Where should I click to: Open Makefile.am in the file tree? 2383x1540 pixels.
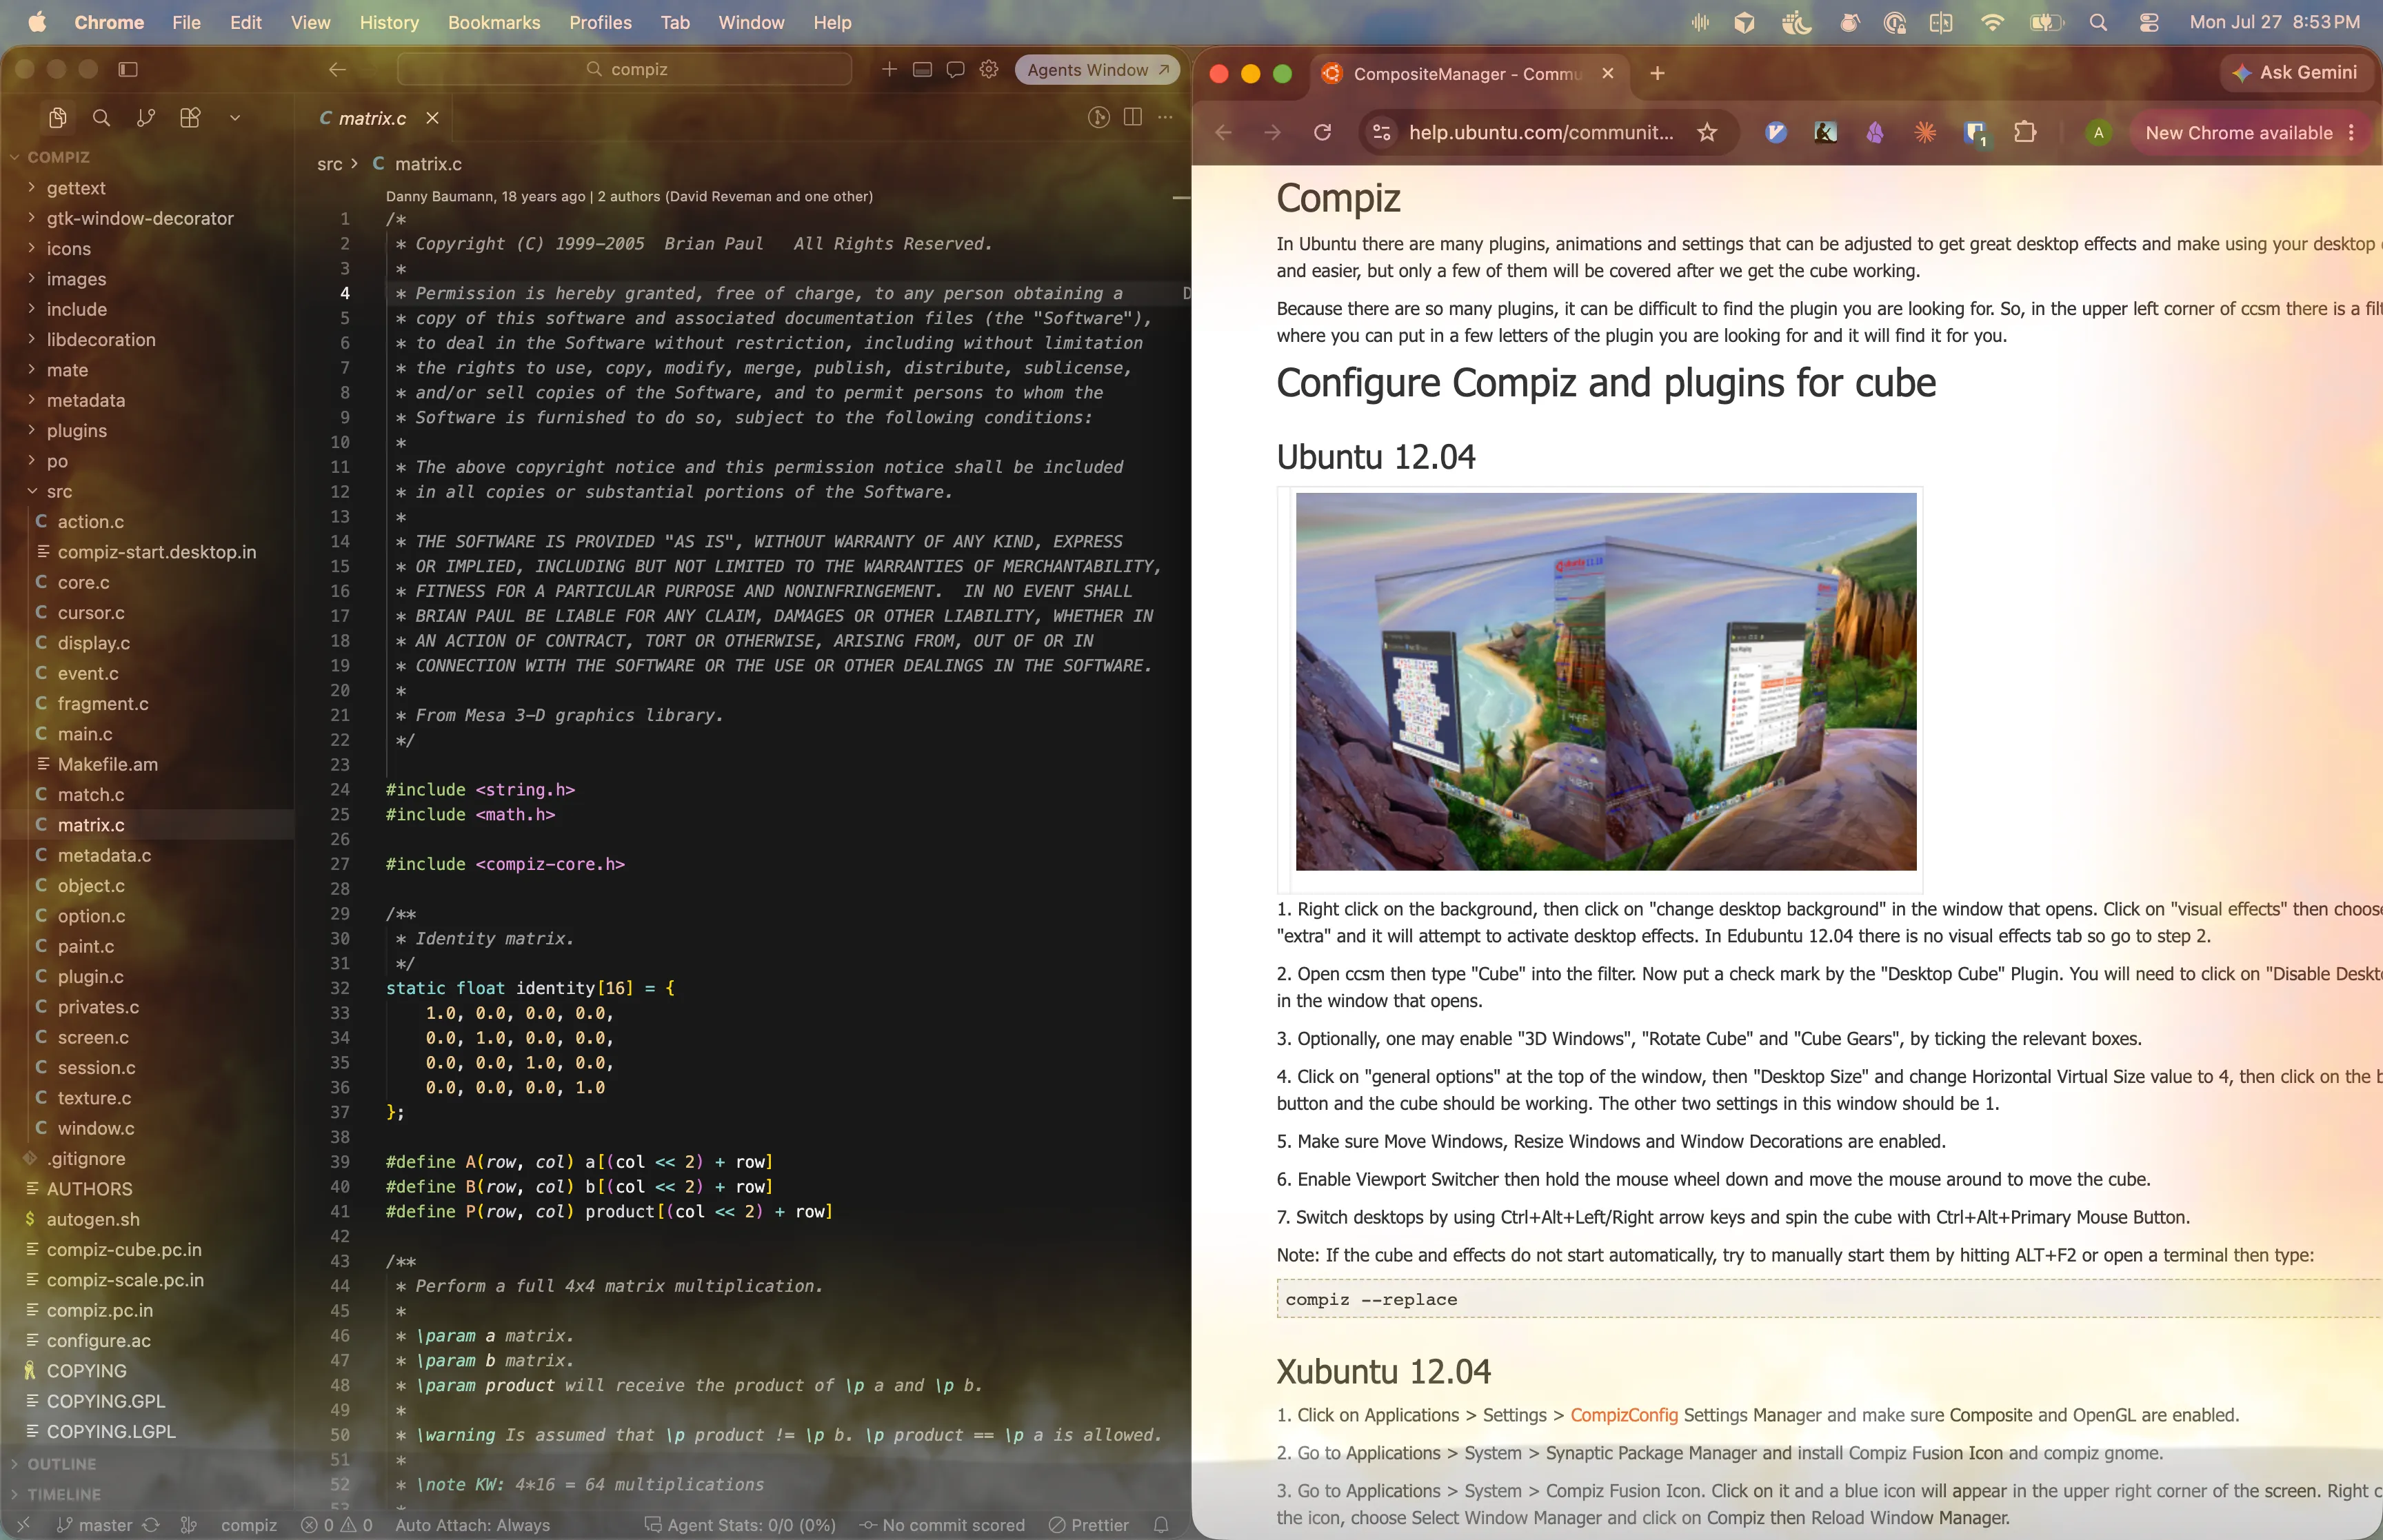pos(108,764)
